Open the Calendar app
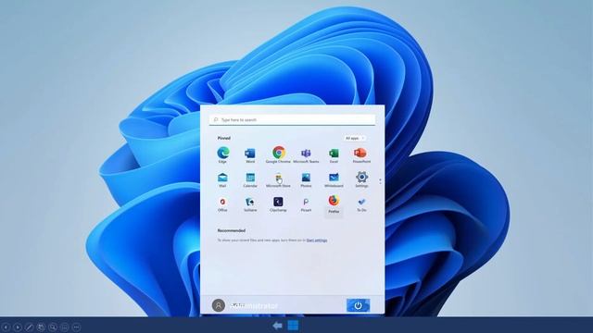This screenshot has height=333, width=593. point(250,179)
